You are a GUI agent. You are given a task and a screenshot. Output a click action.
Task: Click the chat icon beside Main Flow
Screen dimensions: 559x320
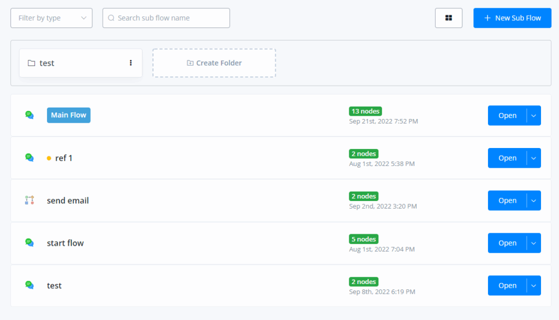[29, 115]
